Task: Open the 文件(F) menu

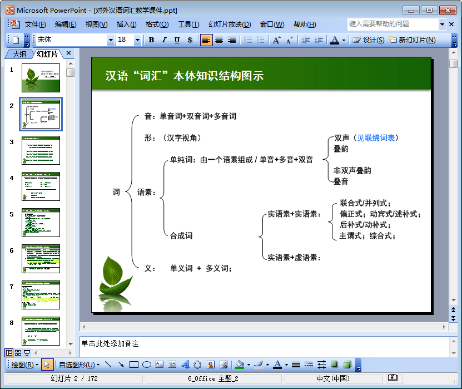Action: (x=35, y=24)
